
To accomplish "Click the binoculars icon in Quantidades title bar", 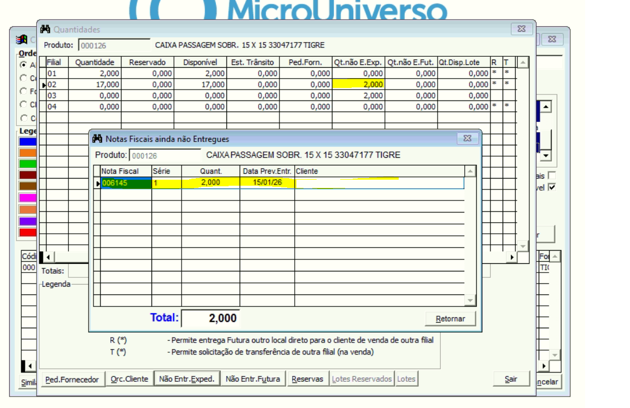I will pos(45,29).
